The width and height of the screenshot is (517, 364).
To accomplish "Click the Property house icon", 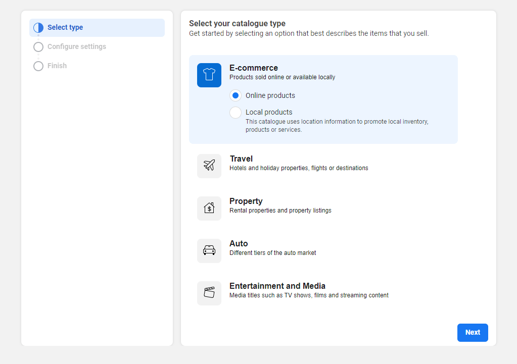I will coord(209,208).
